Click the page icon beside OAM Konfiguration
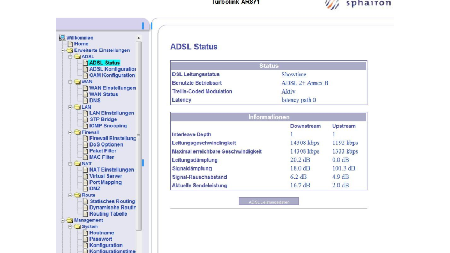Viewport: 450px width, 253px height. tap(85, 75)
